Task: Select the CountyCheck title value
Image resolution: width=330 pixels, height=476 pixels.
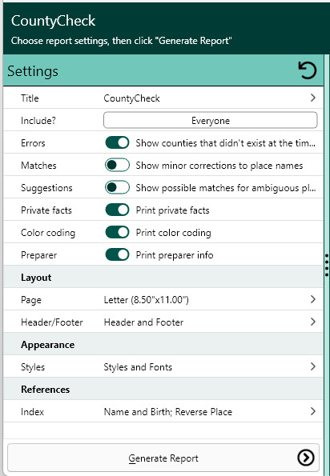Action: 131,98
